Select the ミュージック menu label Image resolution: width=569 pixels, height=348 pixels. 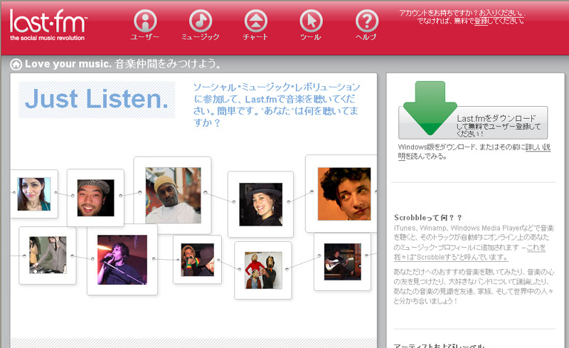(201, 37)
